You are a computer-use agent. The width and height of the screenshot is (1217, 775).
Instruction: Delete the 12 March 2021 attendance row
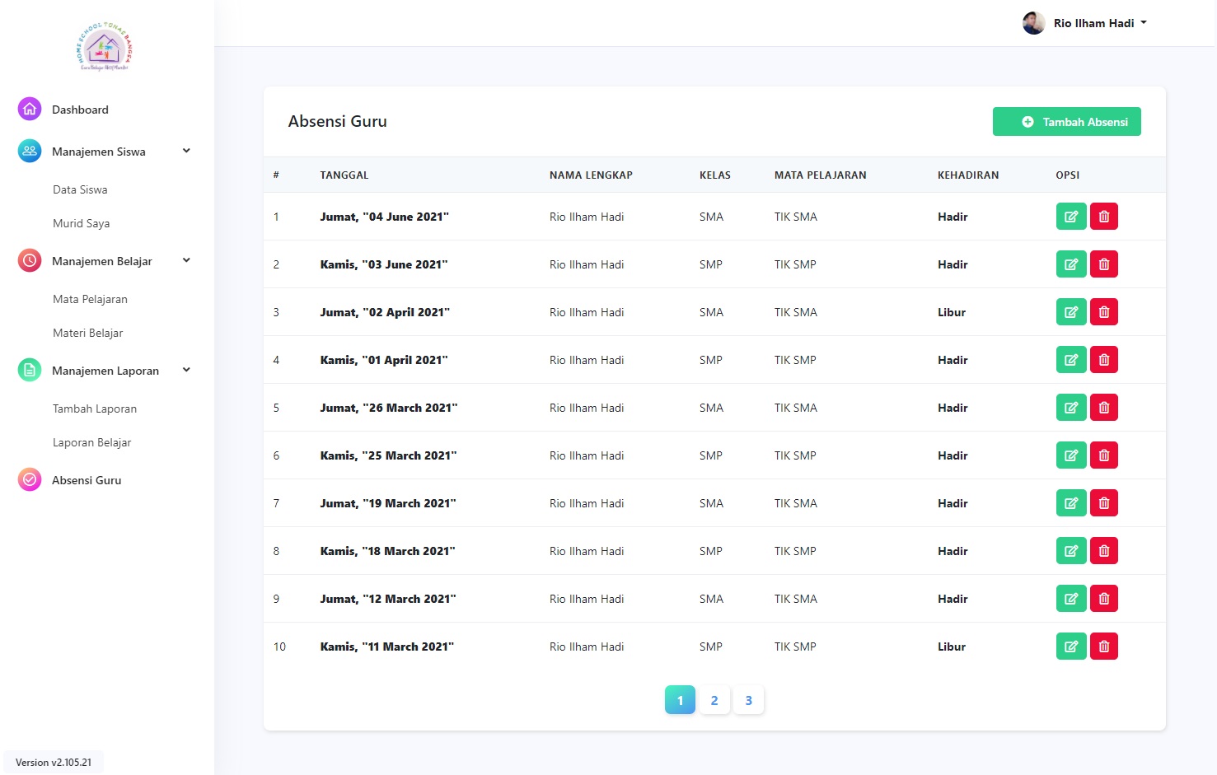[x=1104, y=599]
